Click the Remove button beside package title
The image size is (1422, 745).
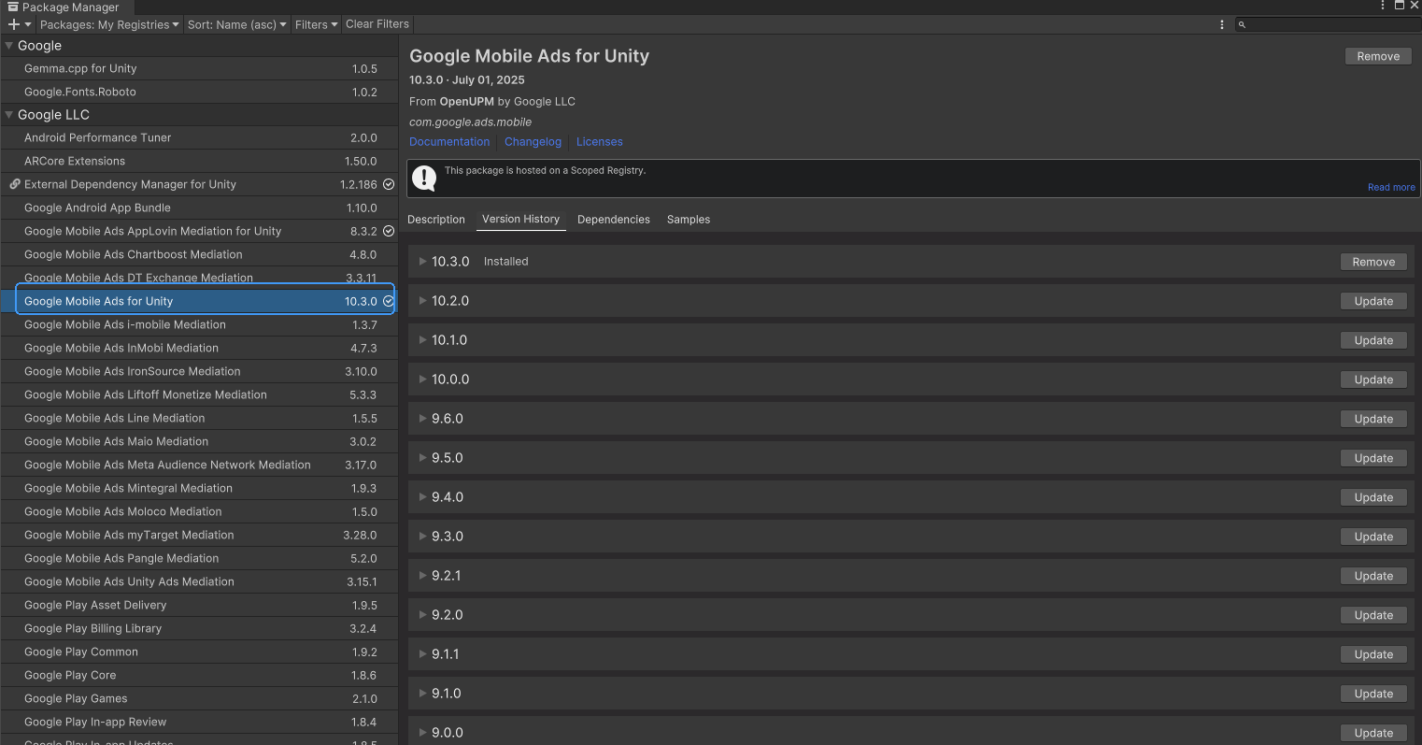coord(1378,56)
